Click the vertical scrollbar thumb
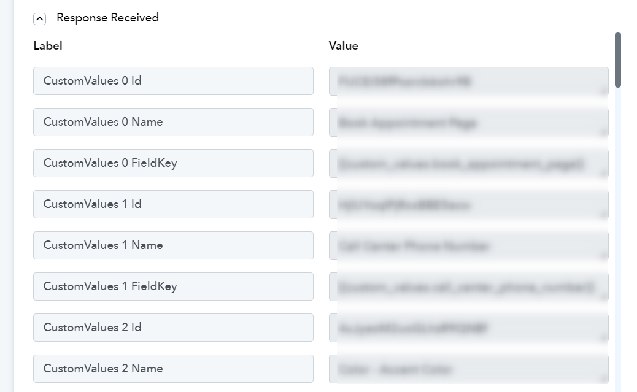This screenshot has width=637, height=392. (618, 60)
